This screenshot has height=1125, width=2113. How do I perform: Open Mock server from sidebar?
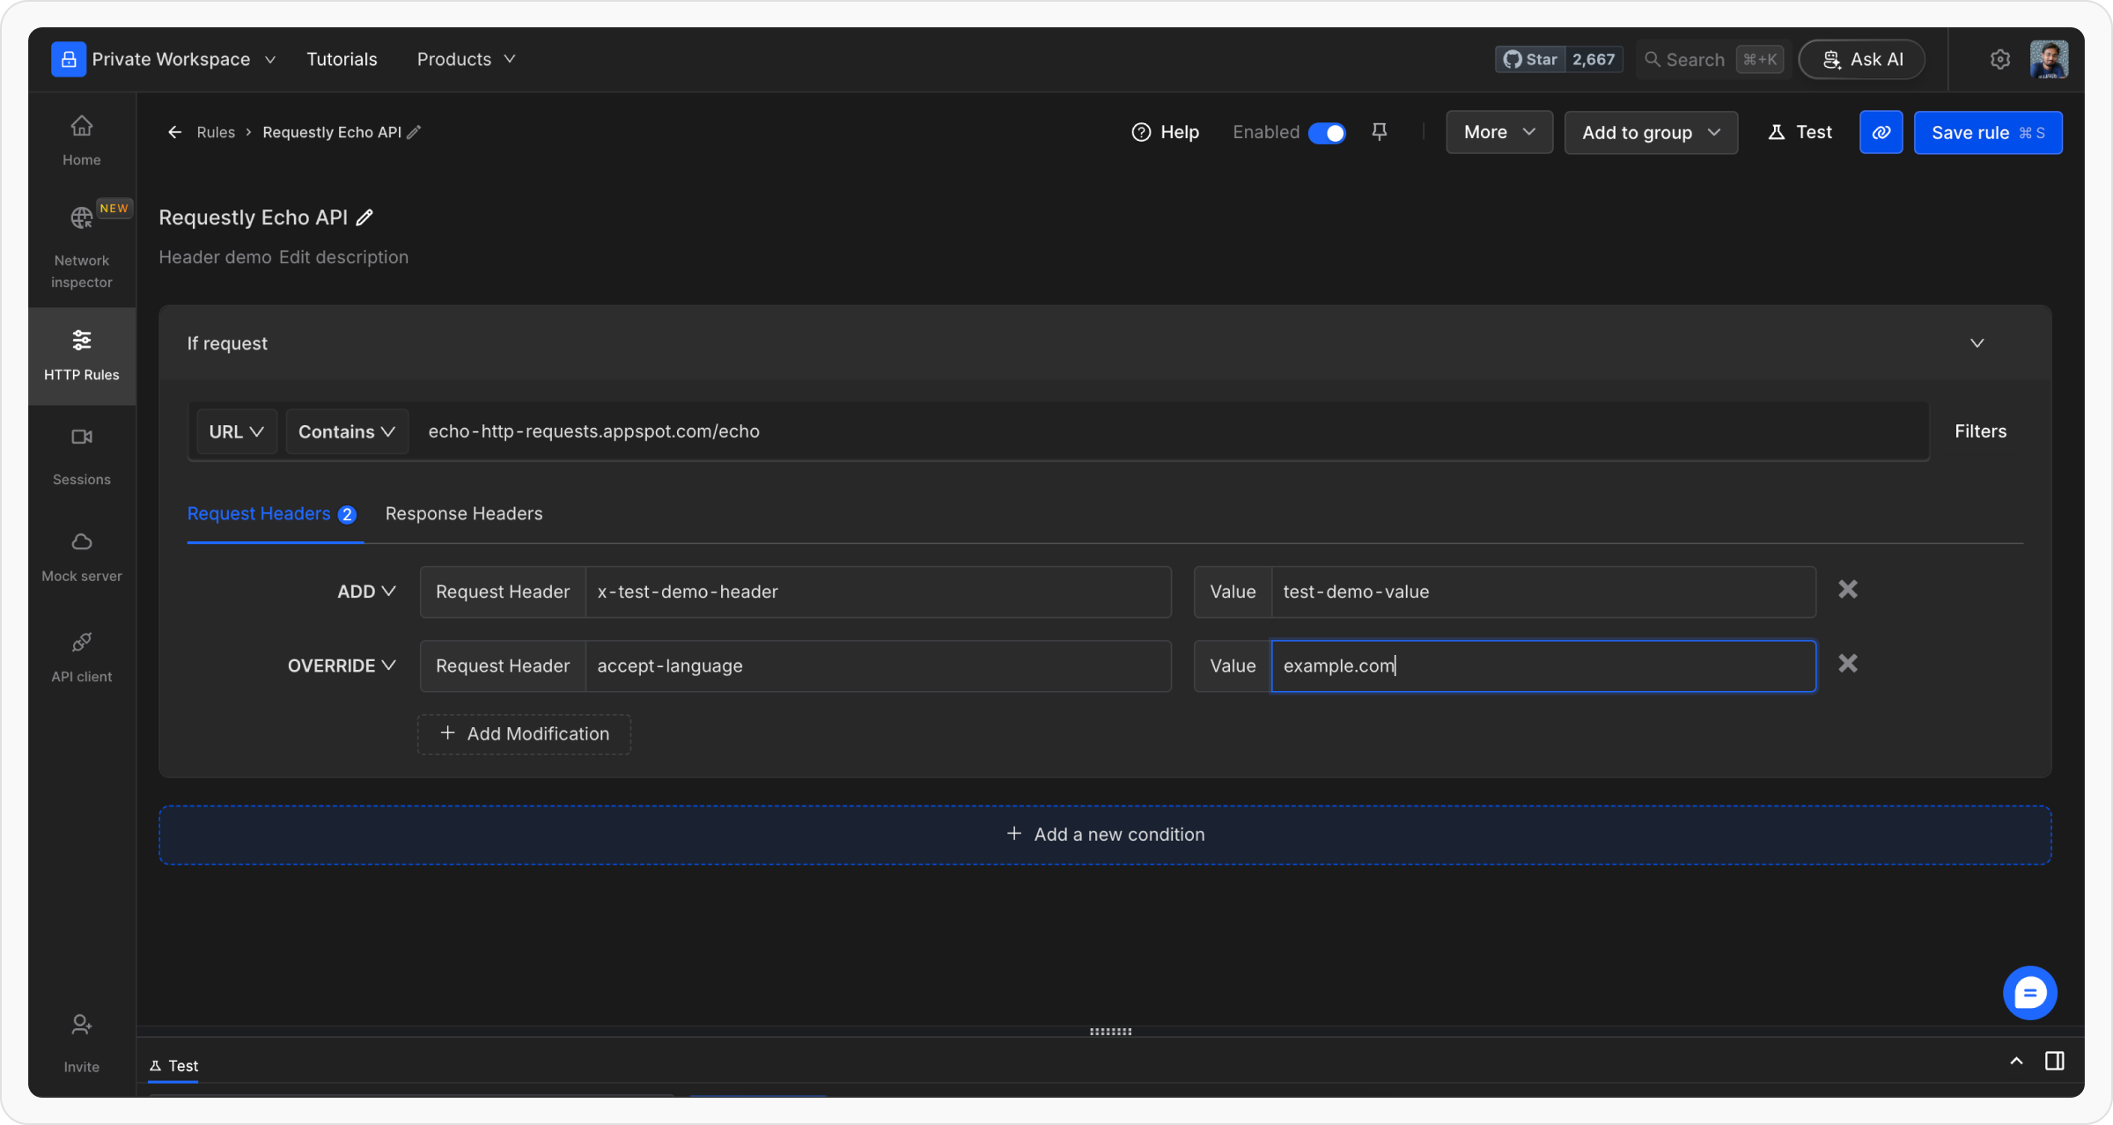pyautogui.click(x=81, y=556)
